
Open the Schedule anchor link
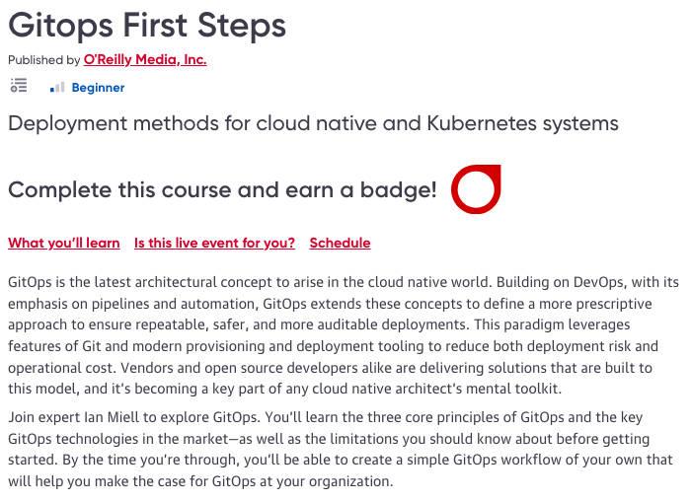click(x=340, y=243)
